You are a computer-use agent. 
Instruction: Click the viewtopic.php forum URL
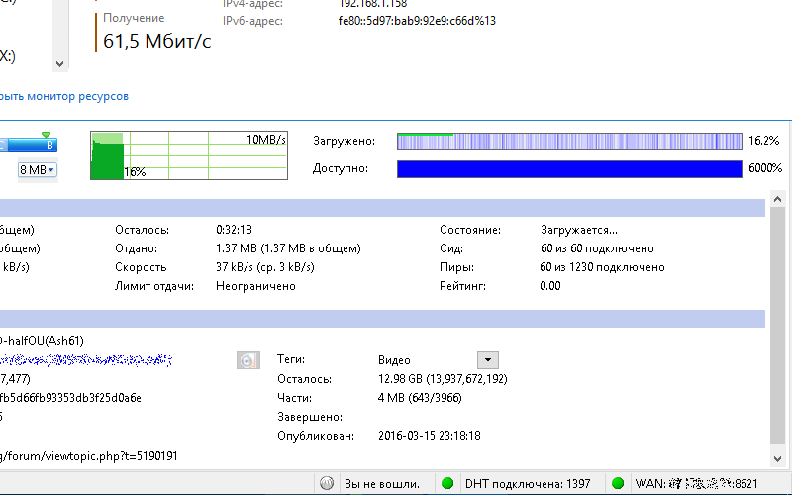[x=89, y=455]
